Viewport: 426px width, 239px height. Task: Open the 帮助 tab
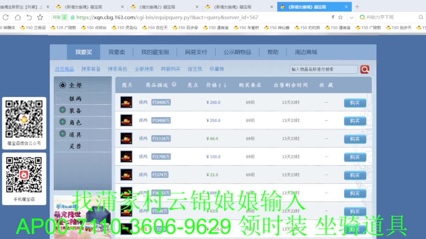(273, 52)
